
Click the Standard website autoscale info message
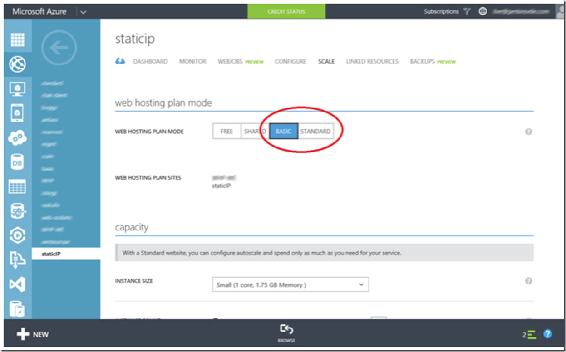(324, 253)
